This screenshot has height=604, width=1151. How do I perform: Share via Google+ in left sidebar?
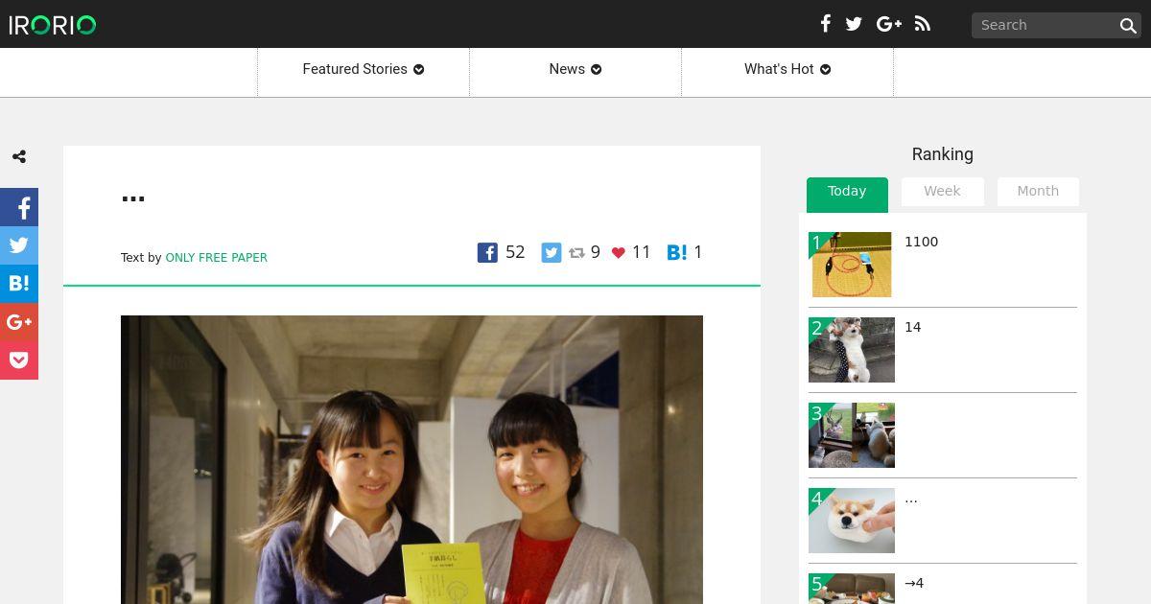[x=19, y=322]
